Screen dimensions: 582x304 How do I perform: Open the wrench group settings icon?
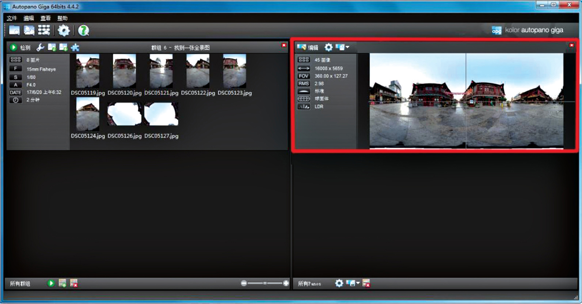pos(40,47)
